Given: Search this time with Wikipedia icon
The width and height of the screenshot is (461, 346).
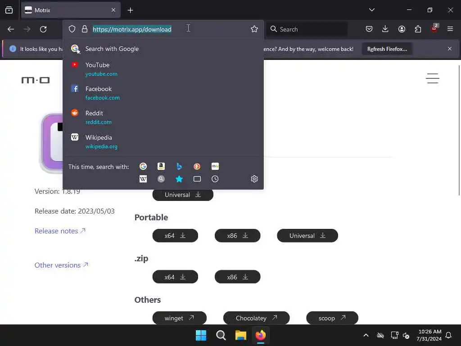Looking at the screenshot, I should coord(143,179).
